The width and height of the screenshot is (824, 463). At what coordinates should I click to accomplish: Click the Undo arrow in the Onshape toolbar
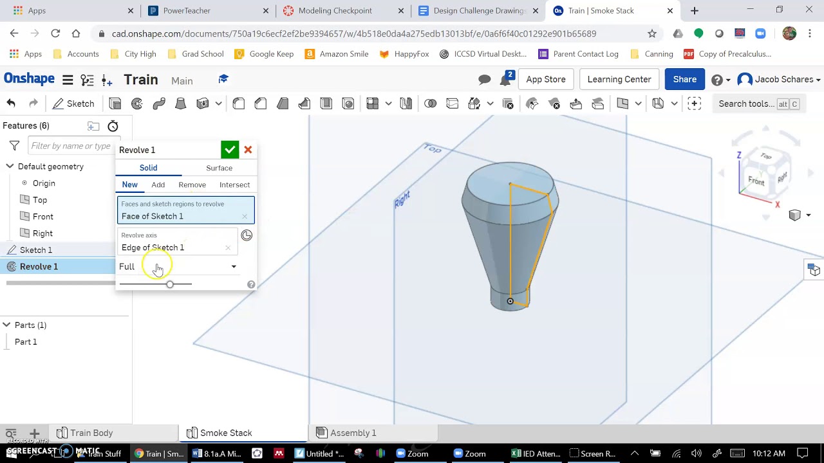pos(11,104)
